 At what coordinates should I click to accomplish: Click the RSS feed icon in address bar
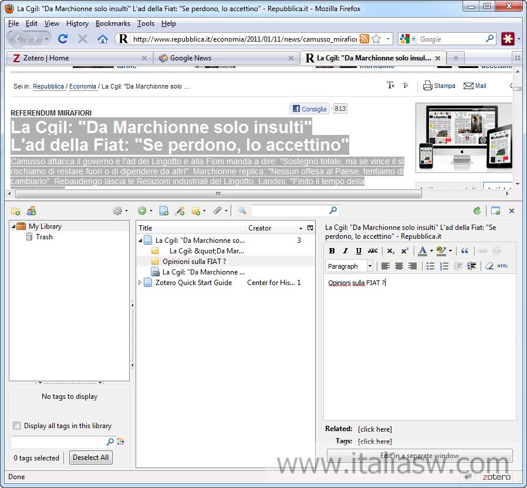pos(364,39)
